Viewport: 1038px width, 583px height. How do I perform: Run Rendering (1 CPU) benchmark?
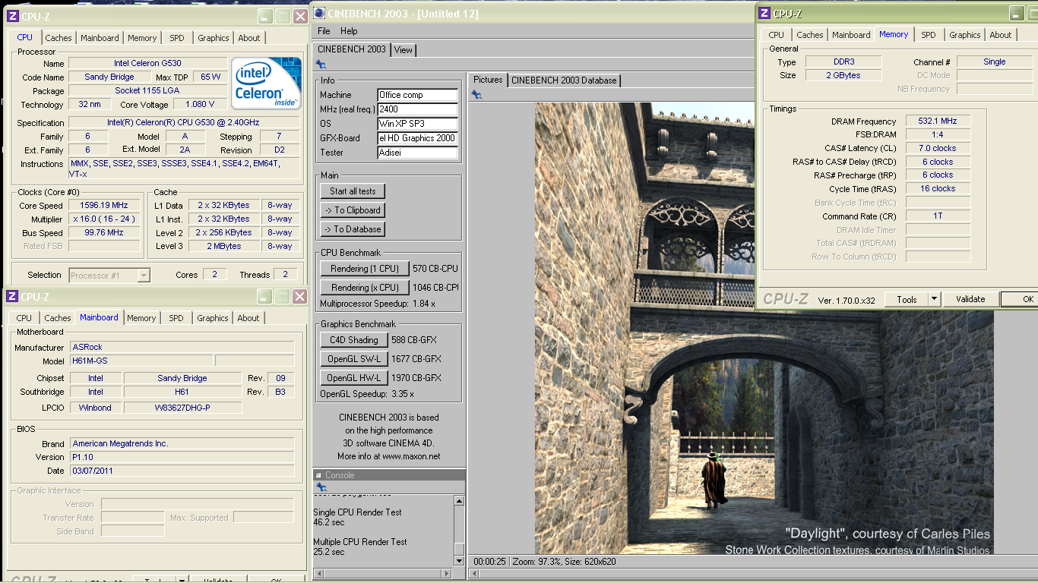point(365,269)
